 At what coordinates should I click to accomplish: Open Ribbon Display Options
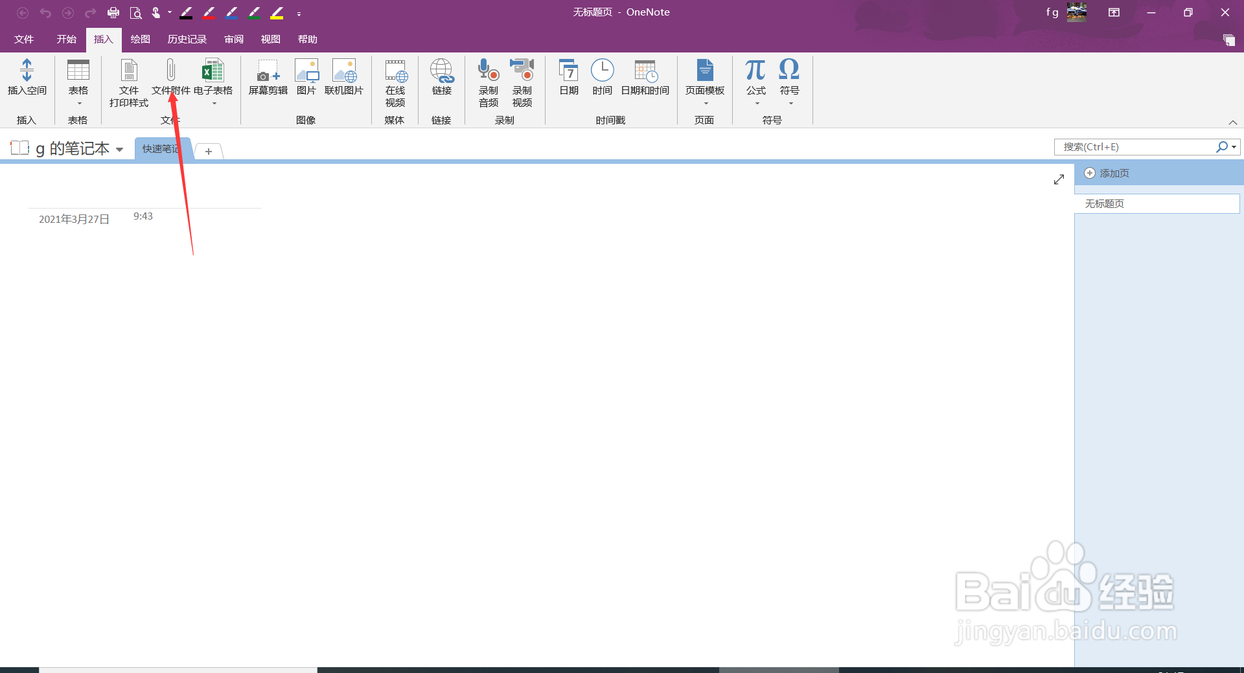(x=1114, y=12)
